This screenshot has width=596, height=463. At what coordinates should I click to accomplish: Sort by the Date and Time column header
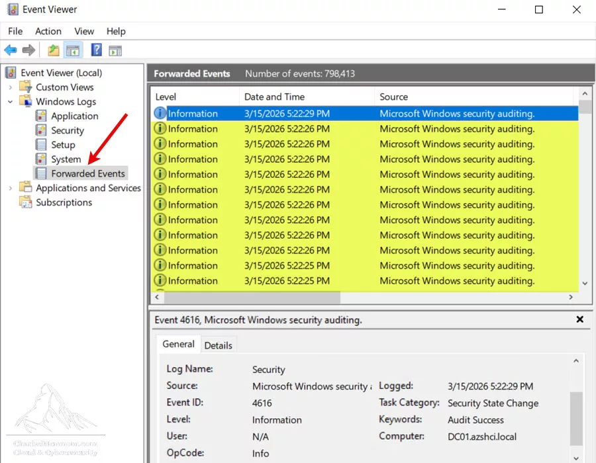coord(307,97)
